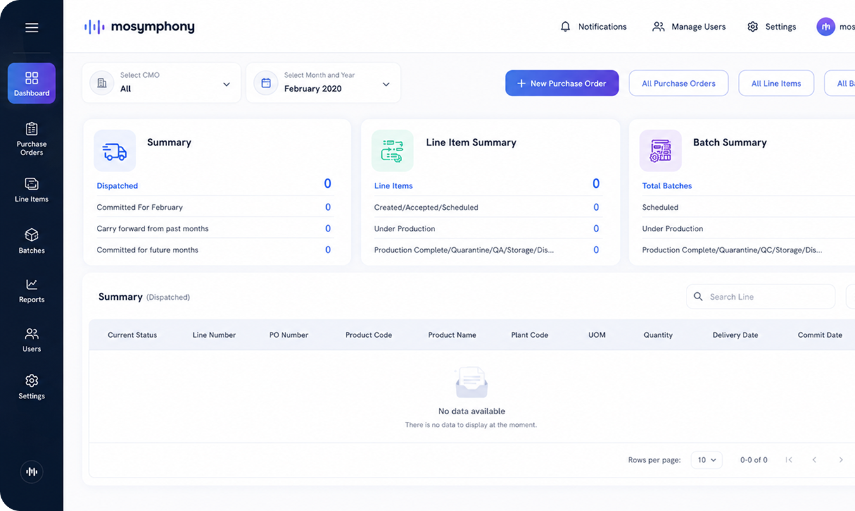Sort by Product Name column header
The width and height of the screenshot is (855, 511).
click(x=452, y=335)
